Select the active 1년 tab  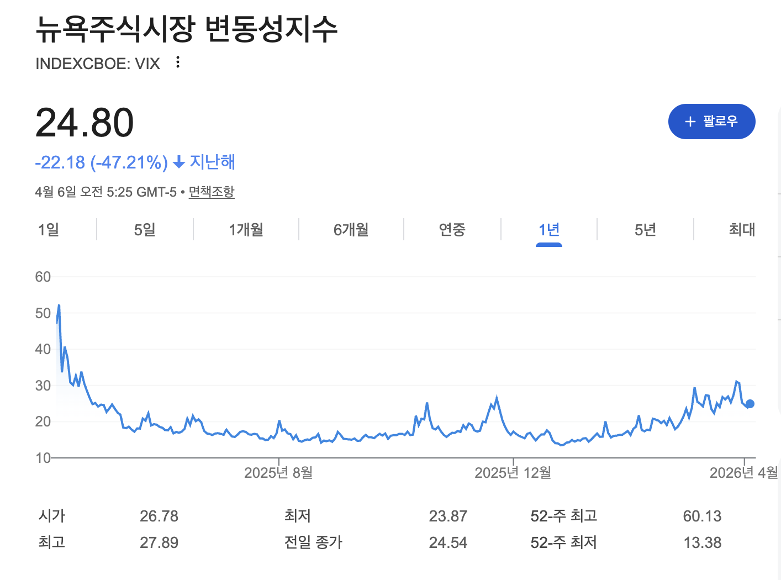(549, 229)
